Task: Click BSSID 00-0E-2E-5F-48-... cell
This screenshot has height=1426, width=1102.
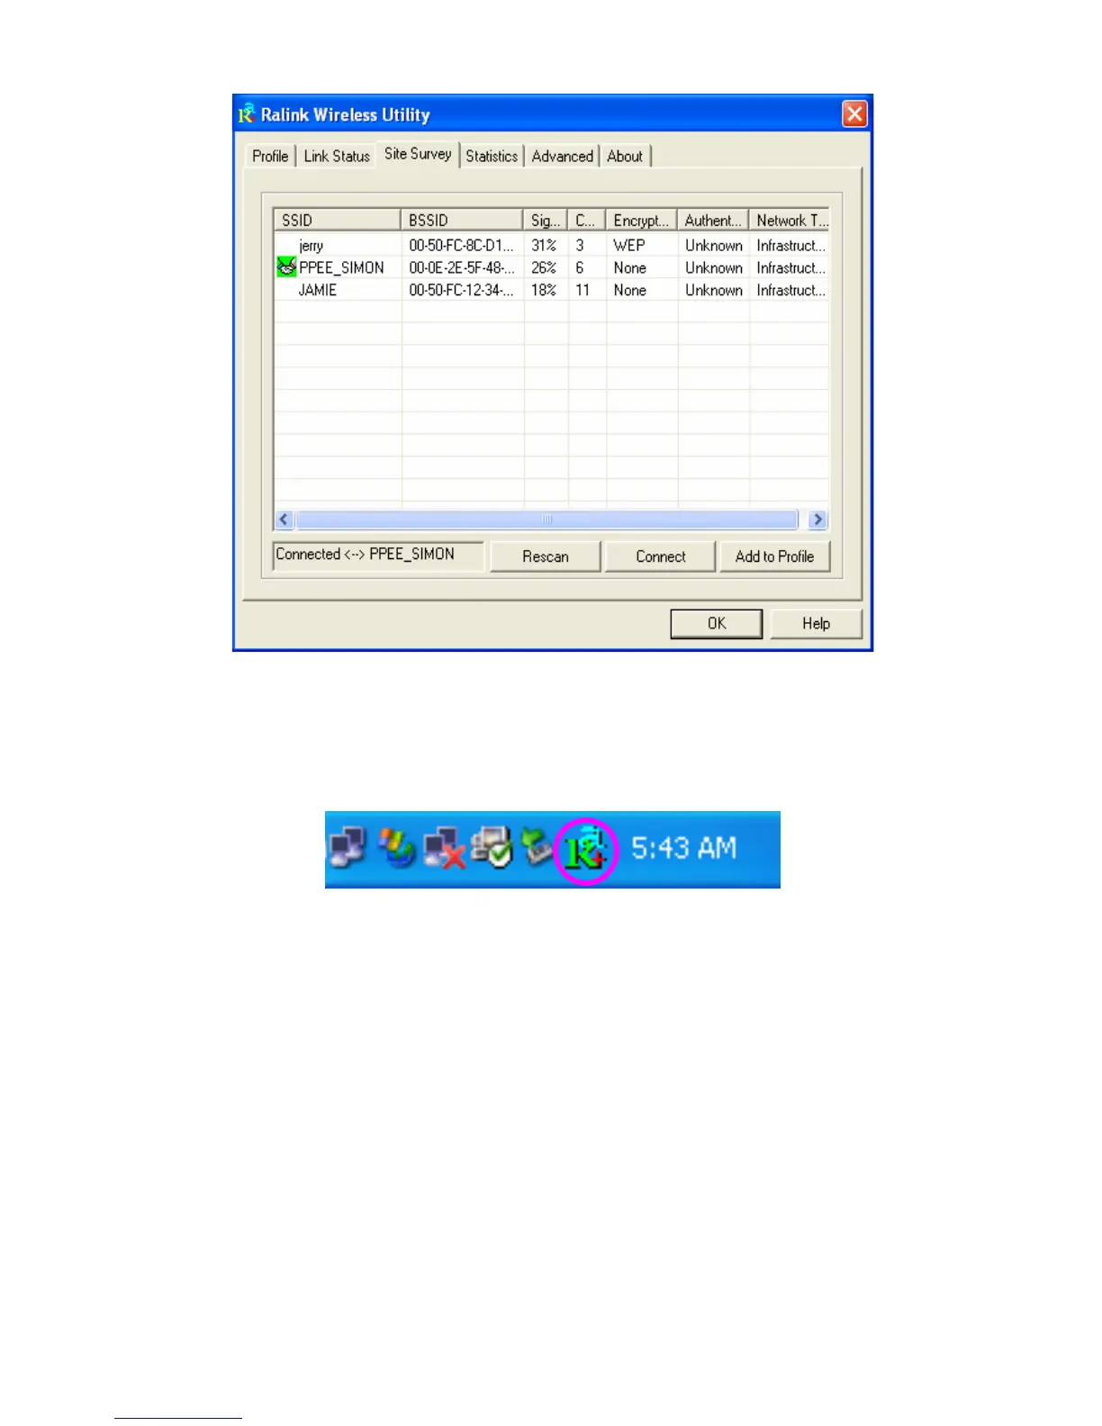Action: 462,267
